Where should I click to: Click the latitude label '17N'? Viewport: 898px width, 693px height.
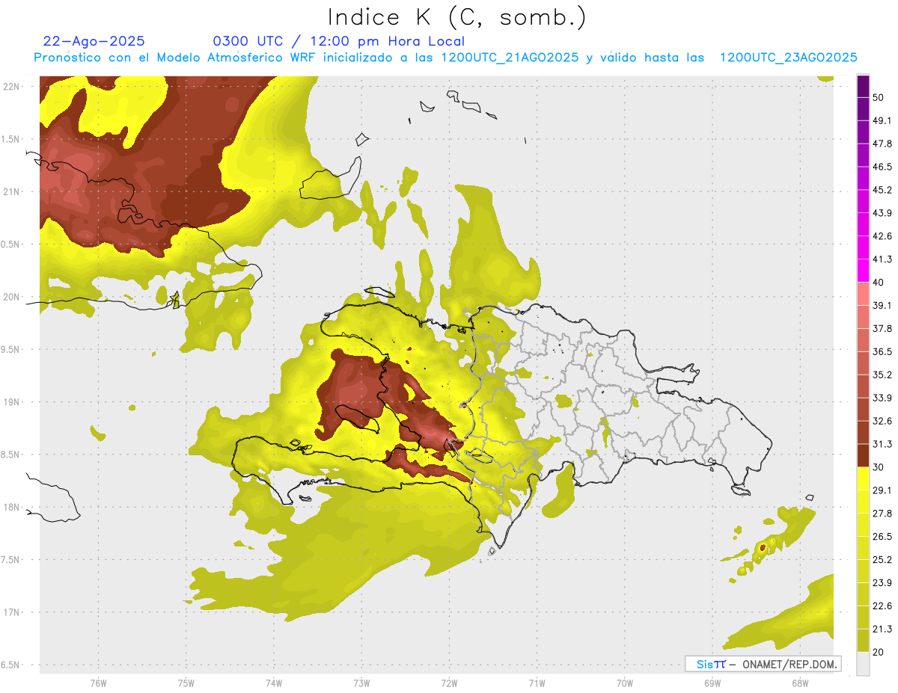click(10, 613)
